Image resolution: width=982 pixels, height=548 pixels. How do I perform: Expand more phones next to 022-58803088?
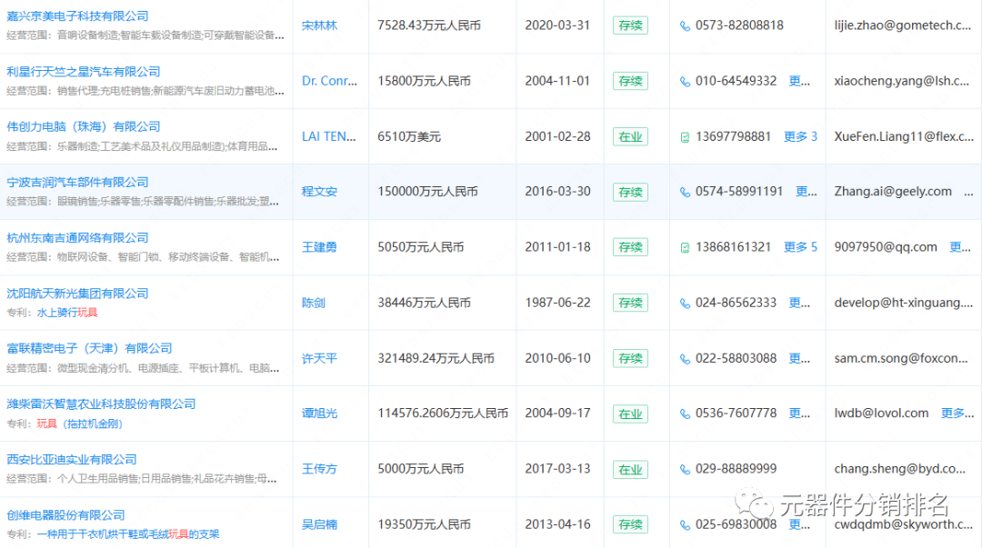pos(799,358)
